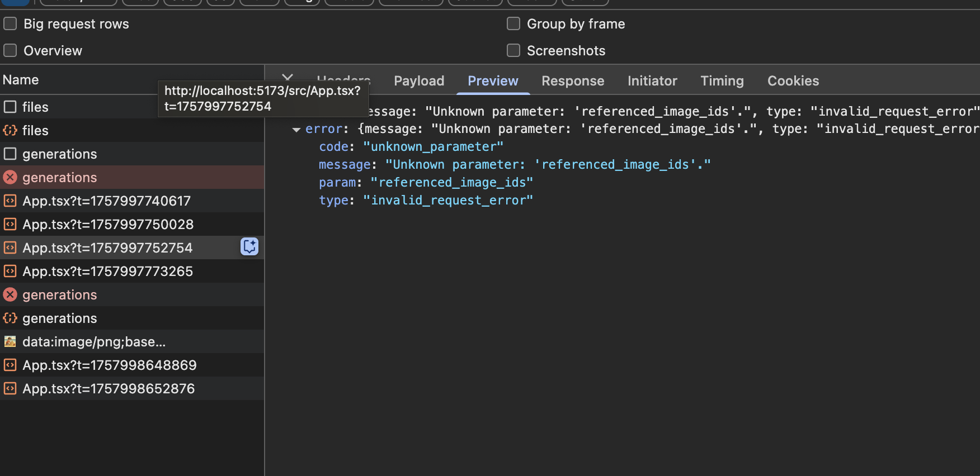
Task: Click red error icon of lower generations request
Action: (x=10, y=294)
